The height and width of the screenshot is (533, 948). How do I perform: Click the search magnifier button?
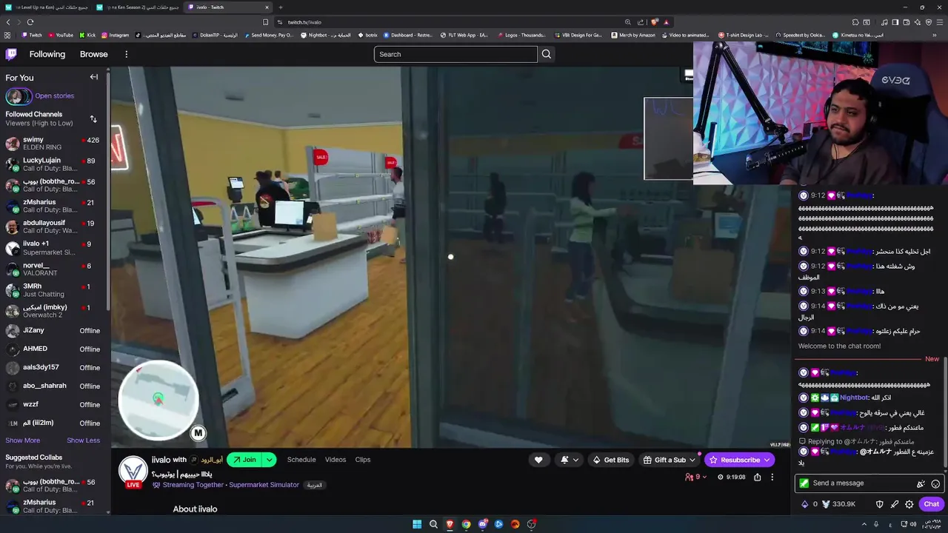546,54
